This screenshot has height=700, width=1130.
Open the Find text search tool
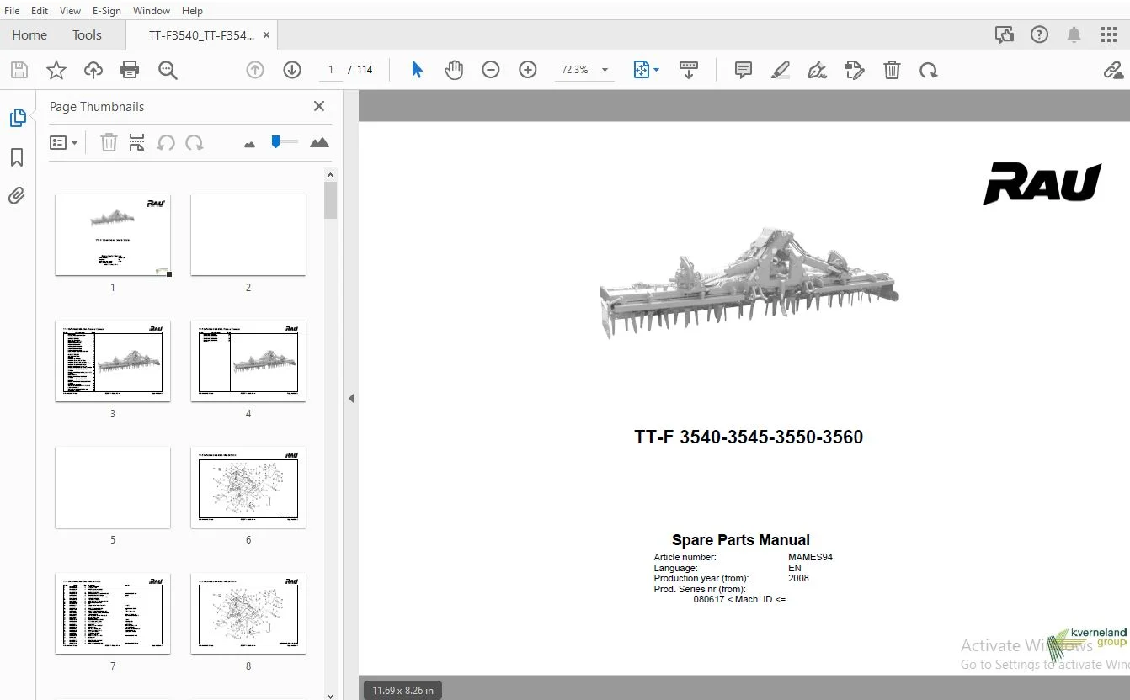168,70
